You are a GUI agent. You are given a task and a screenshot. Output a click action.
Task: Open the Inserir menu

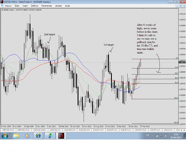pyautogui.click(x=25, y=6)
